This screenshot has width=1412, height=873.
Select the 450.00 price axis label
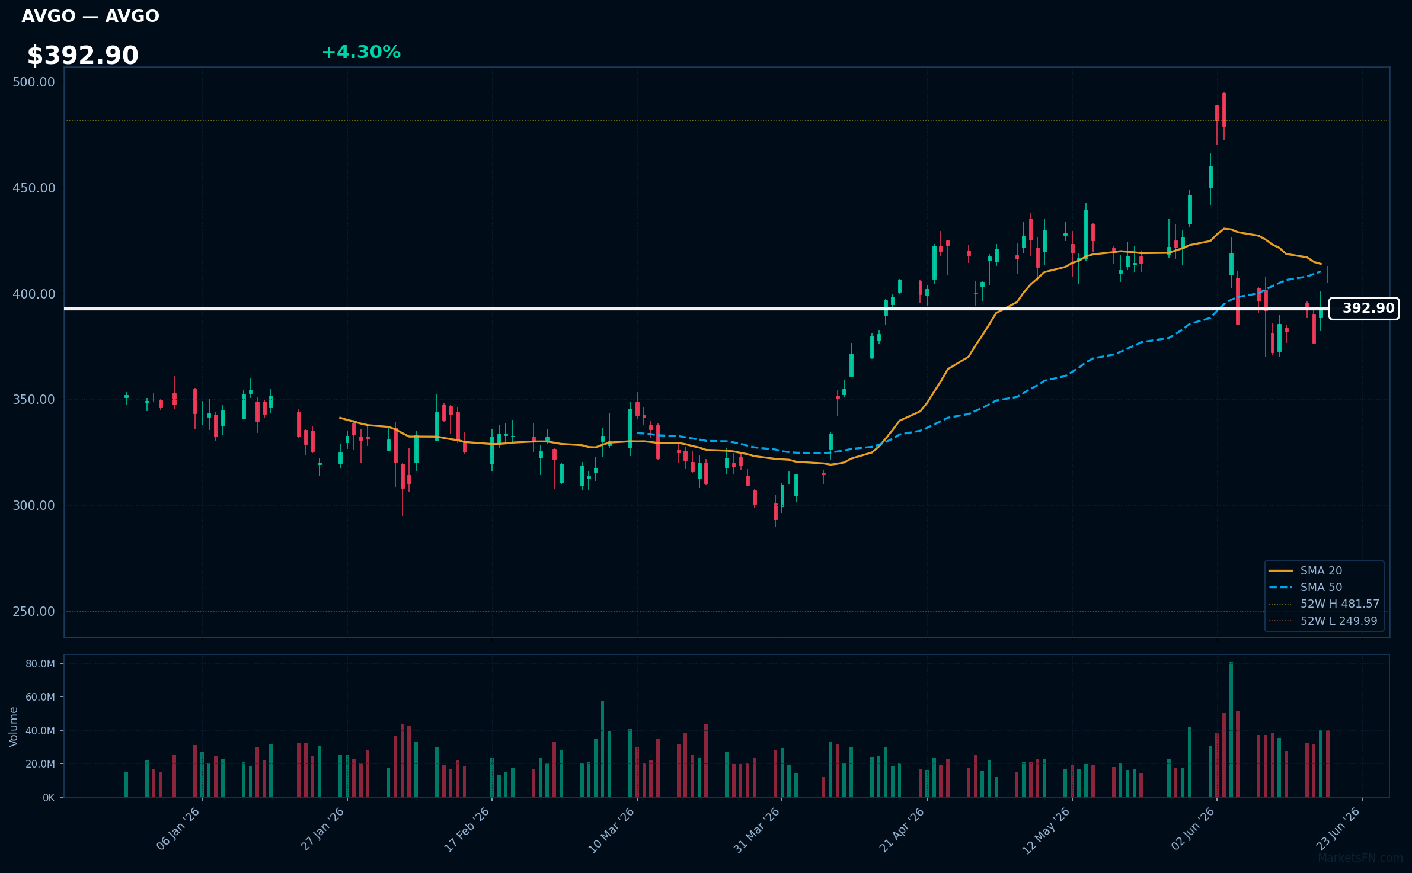click(x=34, y=188)
